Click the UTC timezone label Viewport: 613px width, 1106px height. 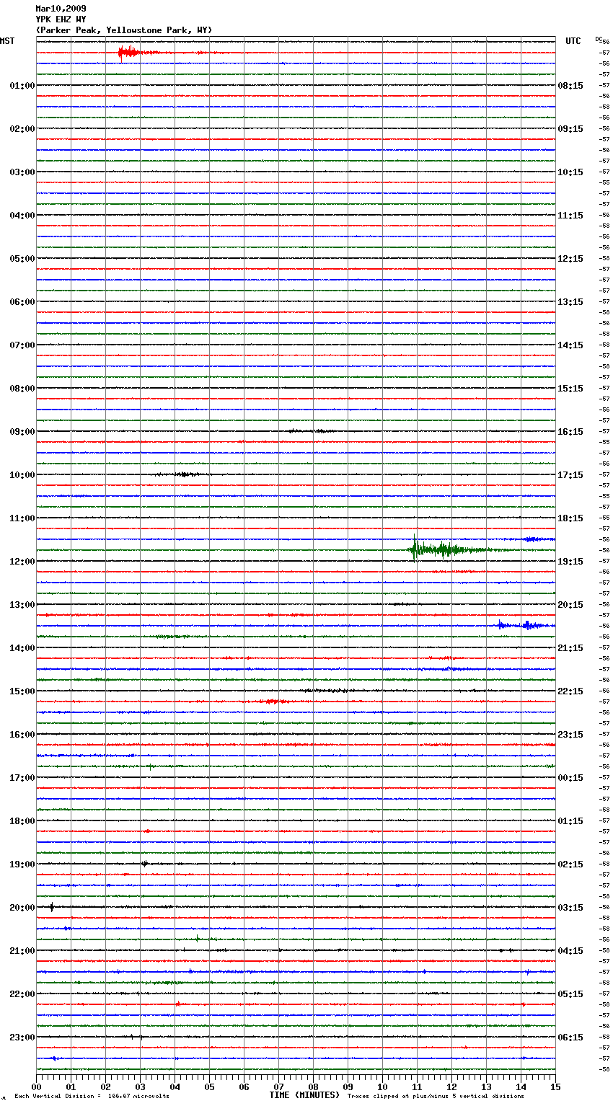click(573, 41)
